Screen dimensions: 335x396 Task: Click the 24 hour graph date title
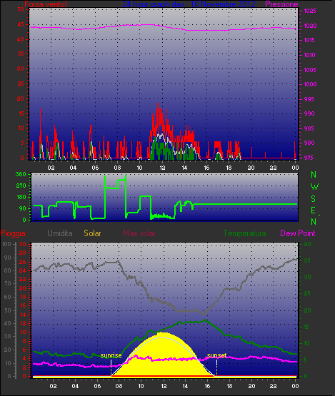pos(189,4)
